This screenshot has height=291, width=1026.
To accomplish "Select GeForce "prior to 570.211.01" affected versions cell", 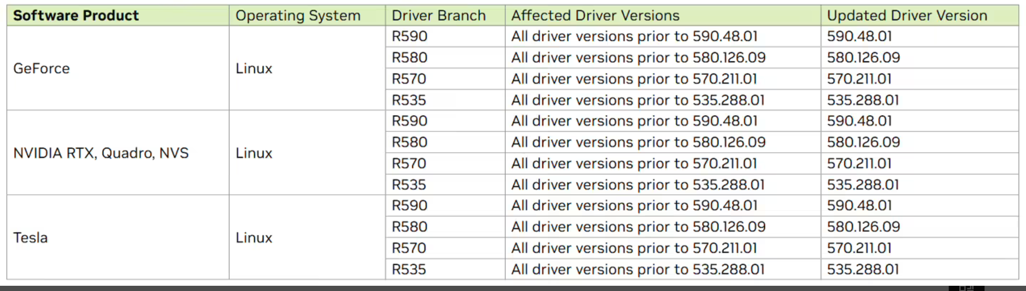I will (634, 79).
